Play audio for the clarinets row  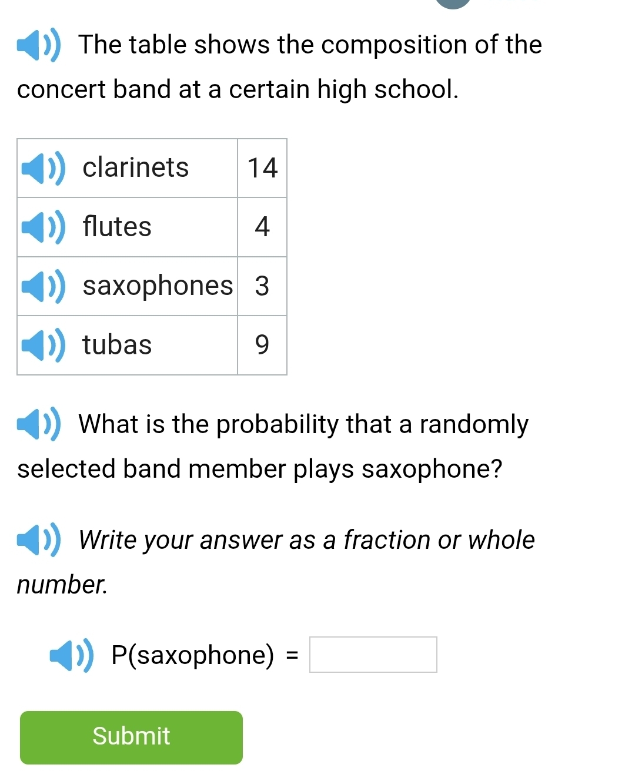coord(43,168)
